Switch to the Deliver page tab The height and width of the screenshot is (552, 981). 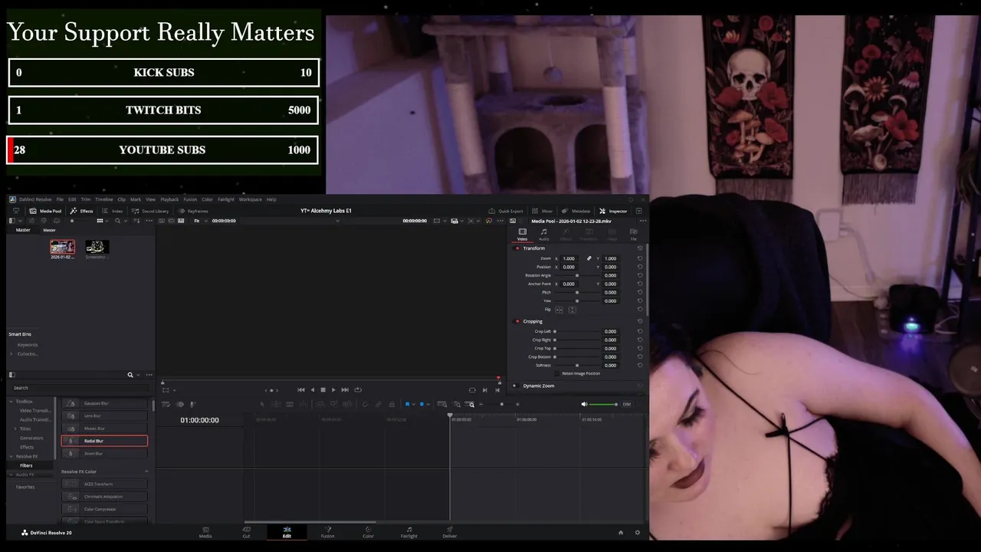tap(449, 532)
